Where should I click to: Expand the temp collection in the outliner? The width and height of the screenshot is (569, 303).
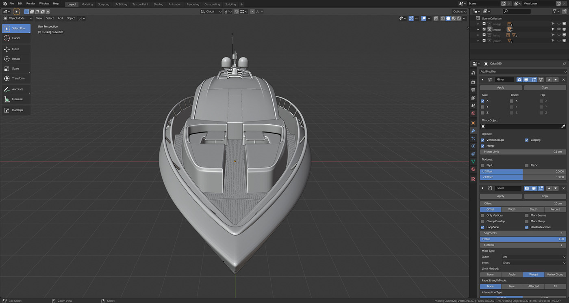(478, 35)
